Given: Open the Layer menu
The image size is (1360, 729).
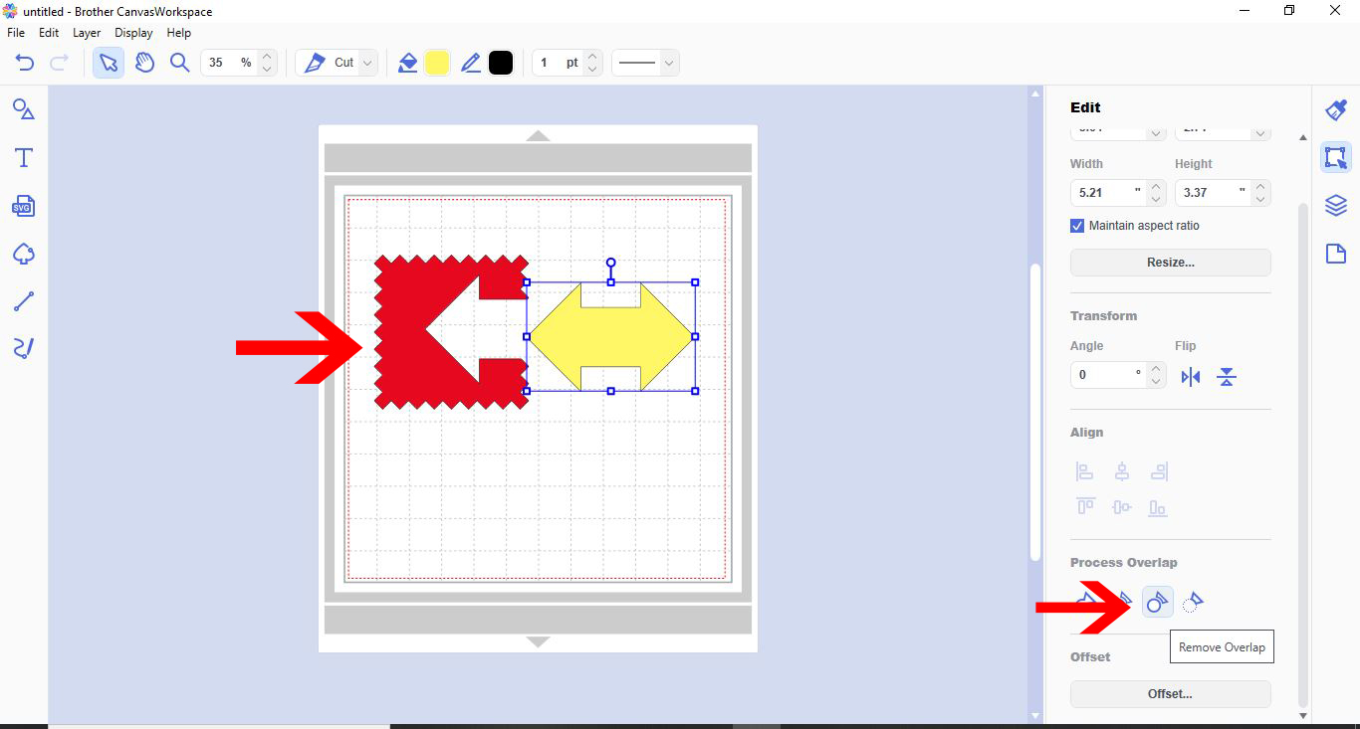Looking at the screenshot, I should tap(87, 33).
